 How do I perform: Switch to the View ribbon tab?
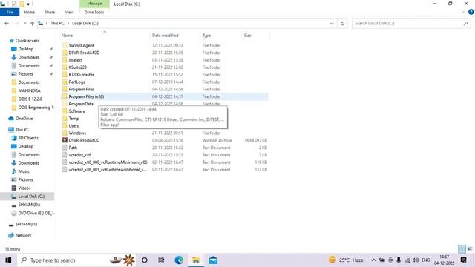coord(69,12)
